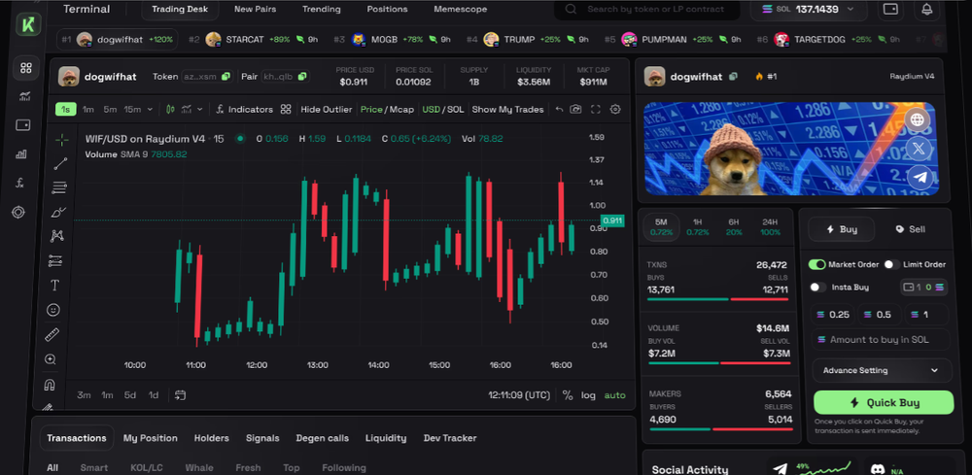
Task: Toggle the Limit Order switch
Action: (x=892, y=264)
